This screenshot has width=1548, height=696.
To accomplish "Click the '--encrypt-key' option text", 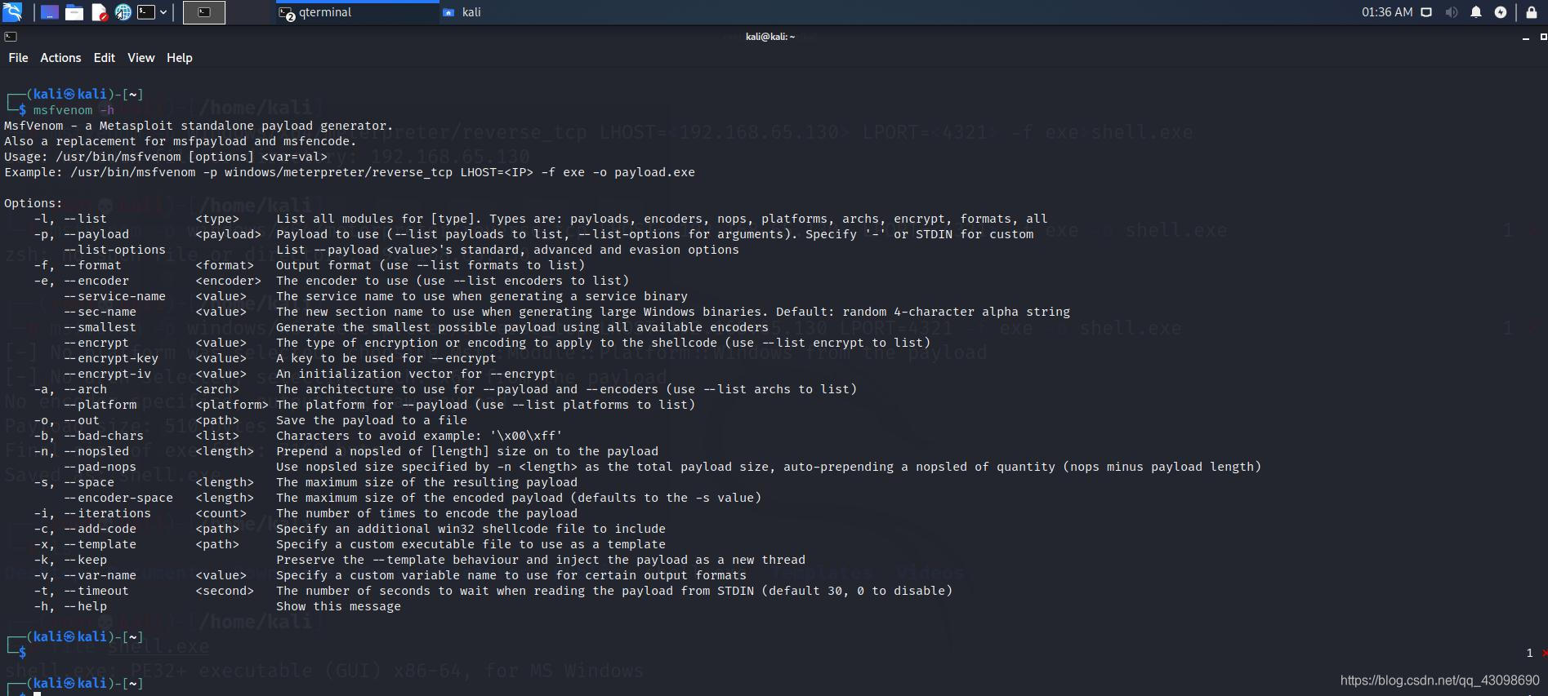I will coord(111,358).
